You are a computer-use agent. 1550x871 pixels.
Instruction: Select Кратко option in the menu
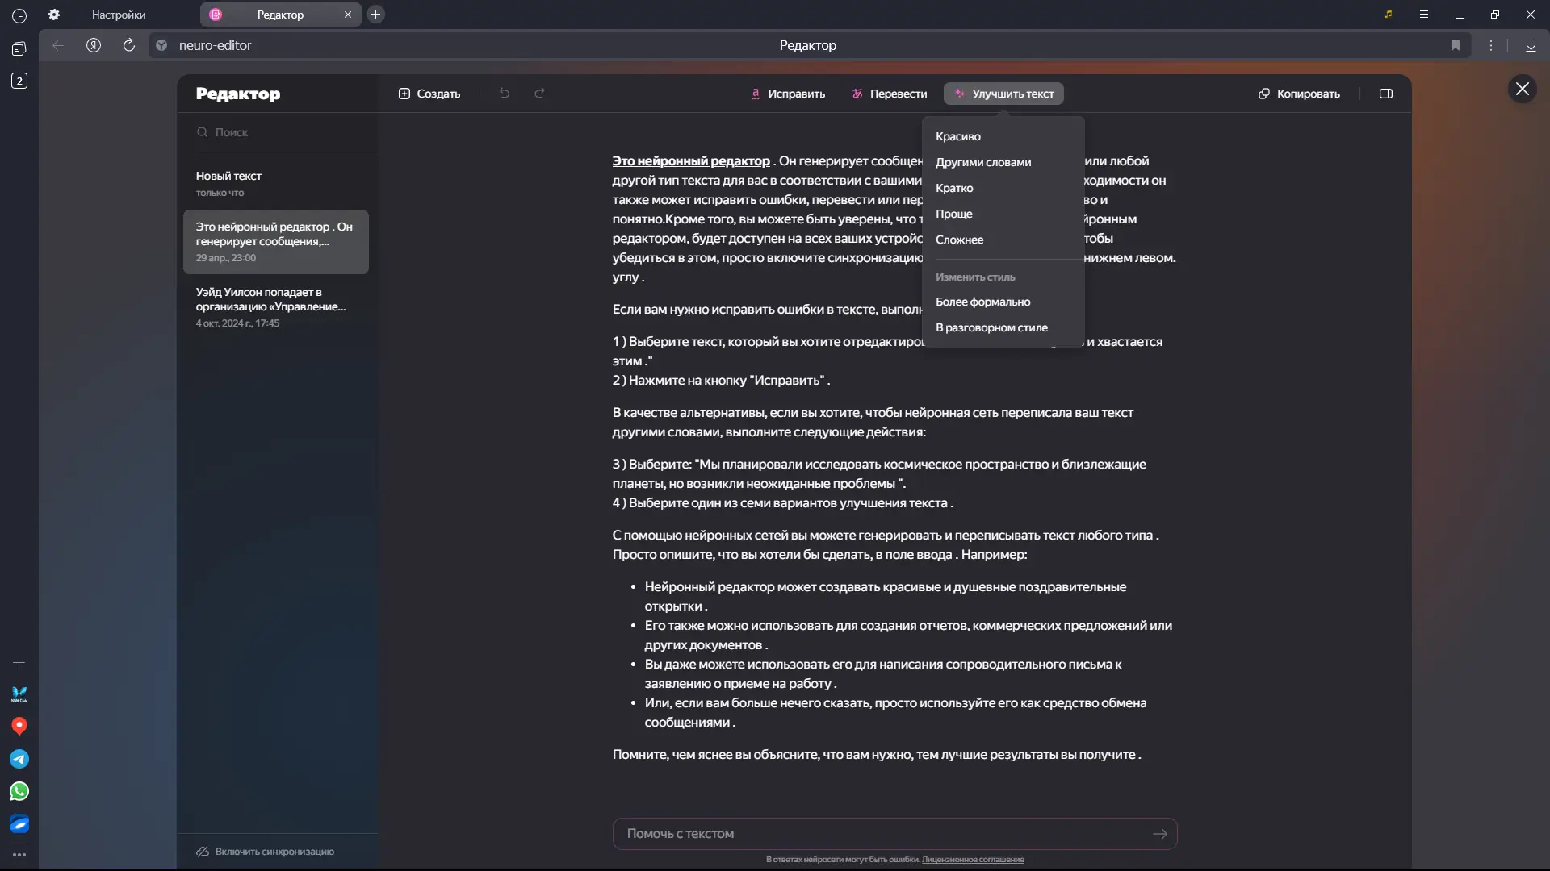pyautogui.click(x=954, y=188)
